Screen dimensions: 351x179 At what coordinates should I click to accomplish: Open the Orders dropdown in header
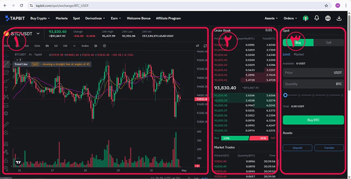[x=290, y=18]
